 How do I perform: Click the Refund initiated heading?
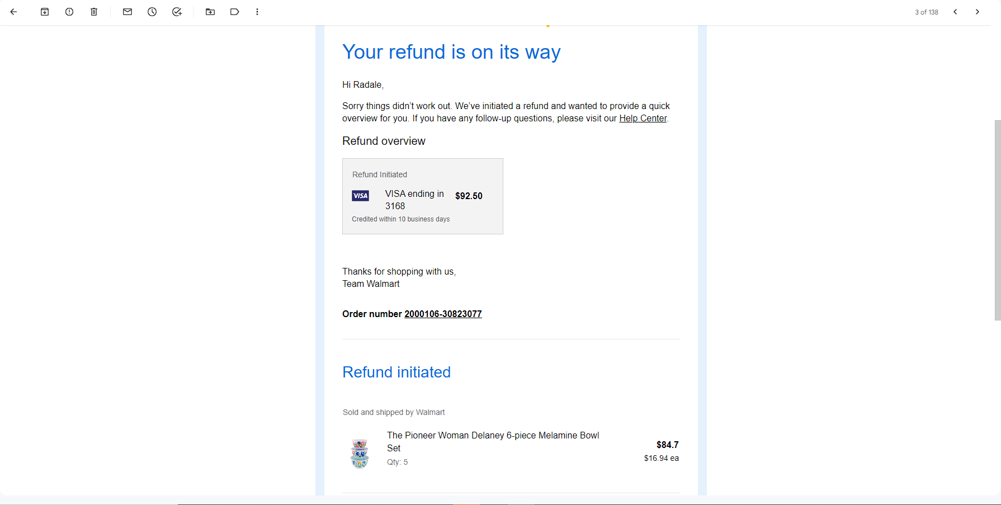(x=396, y=372)
